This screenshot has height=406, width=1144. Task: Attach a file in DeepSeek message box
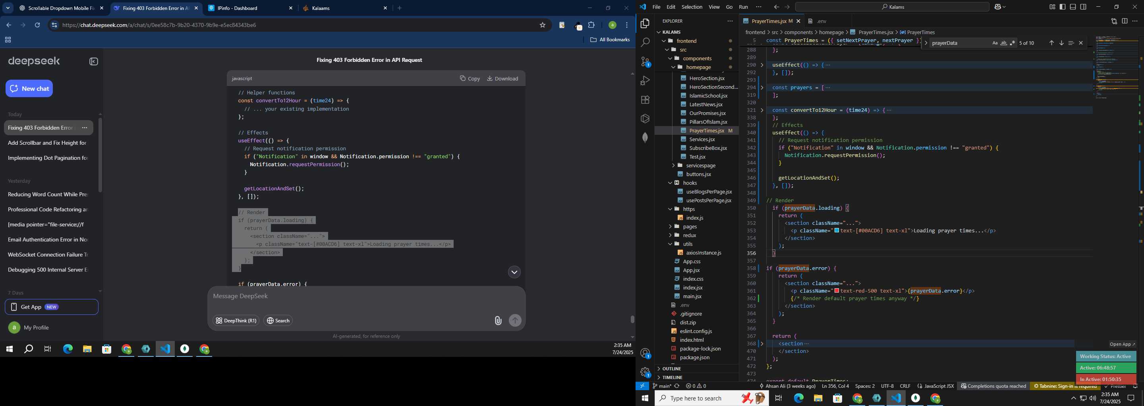(x=498, y=321)
